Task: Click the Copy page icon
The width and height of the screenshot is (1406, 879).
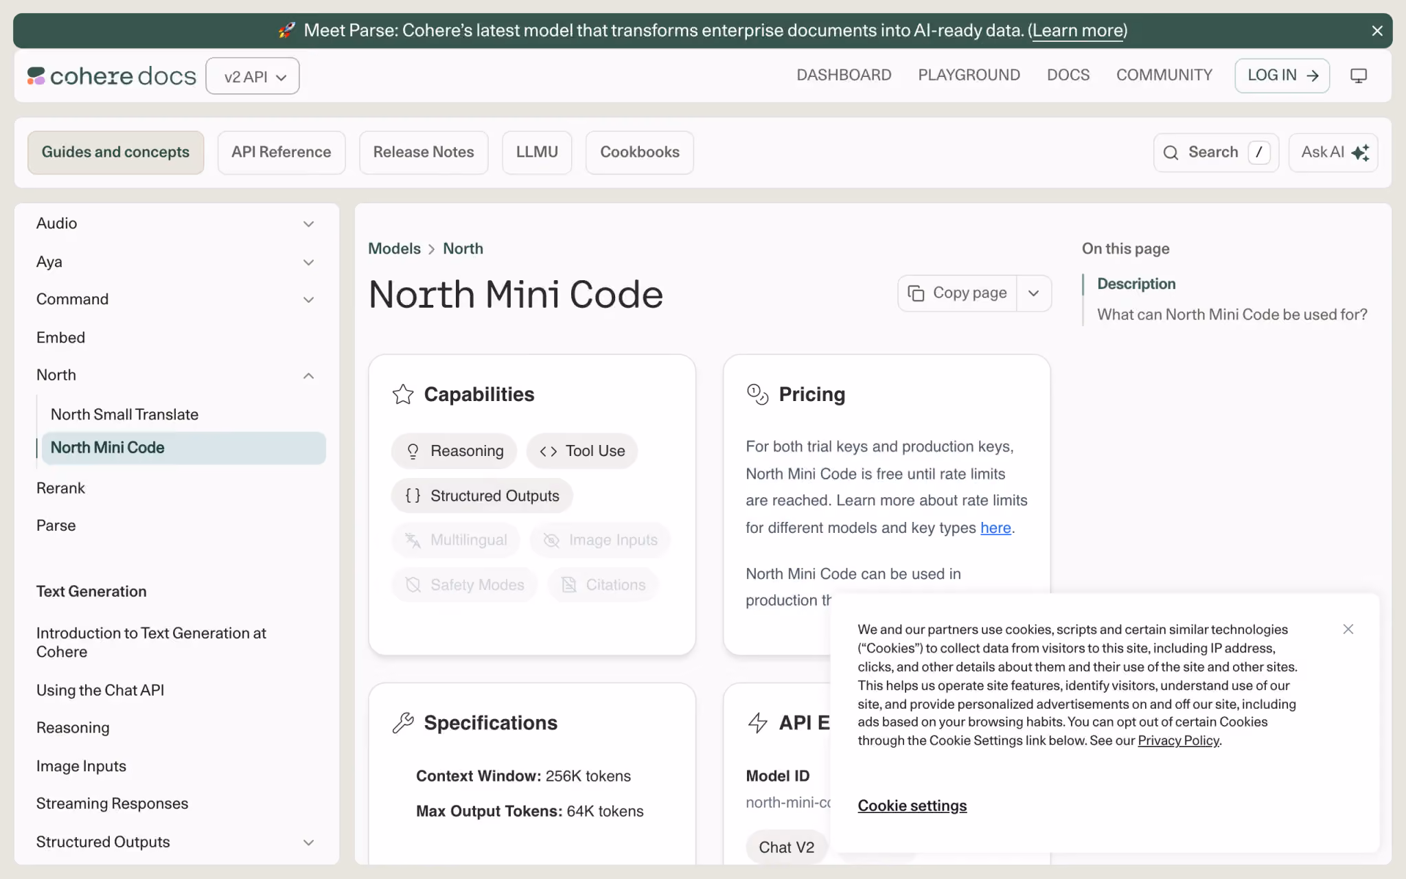Action: pos(916,293)
